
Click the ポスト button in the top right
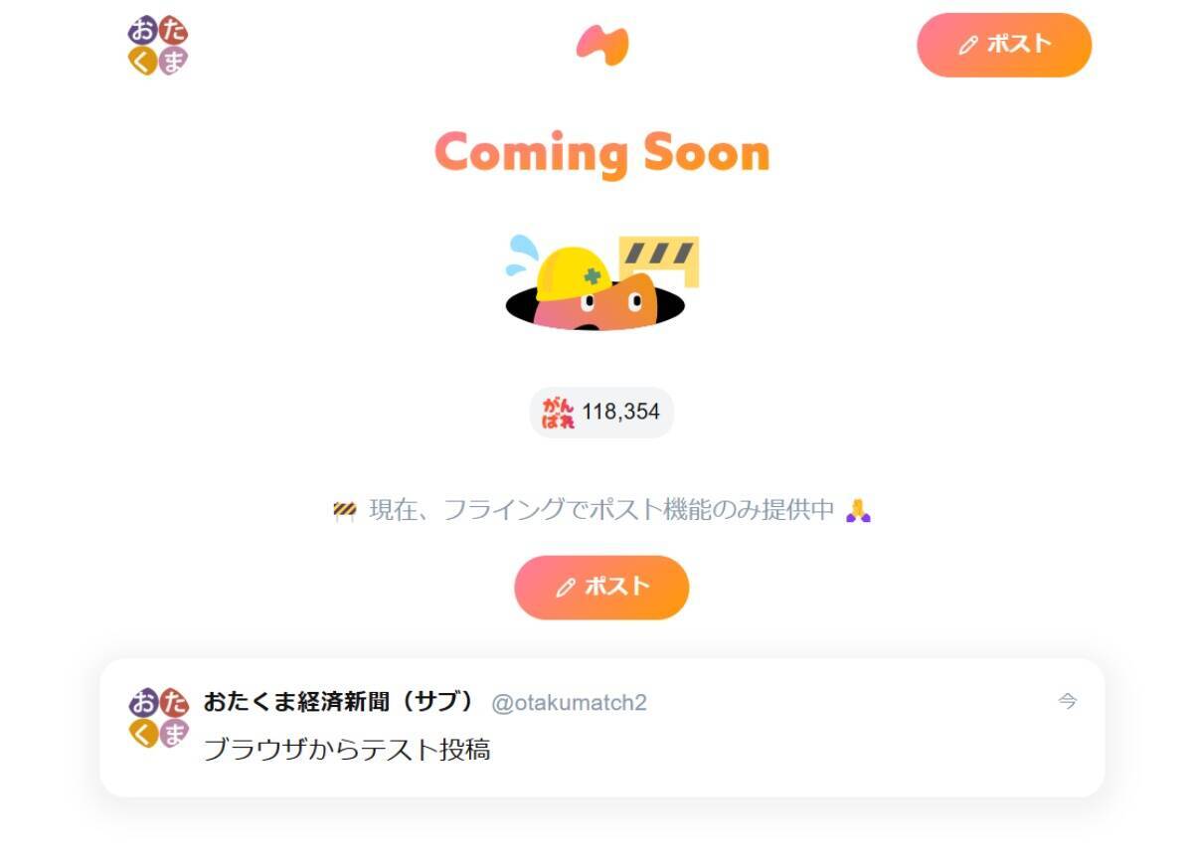1004,45
